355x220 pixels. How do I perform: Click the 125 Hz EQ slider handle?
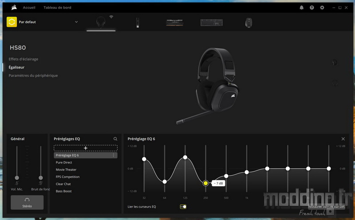point(185,157)
